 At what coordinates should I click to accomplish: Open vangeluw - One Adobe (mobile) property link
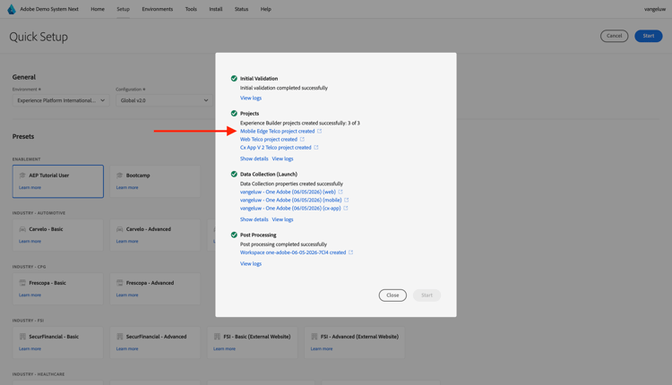point(291,200)
